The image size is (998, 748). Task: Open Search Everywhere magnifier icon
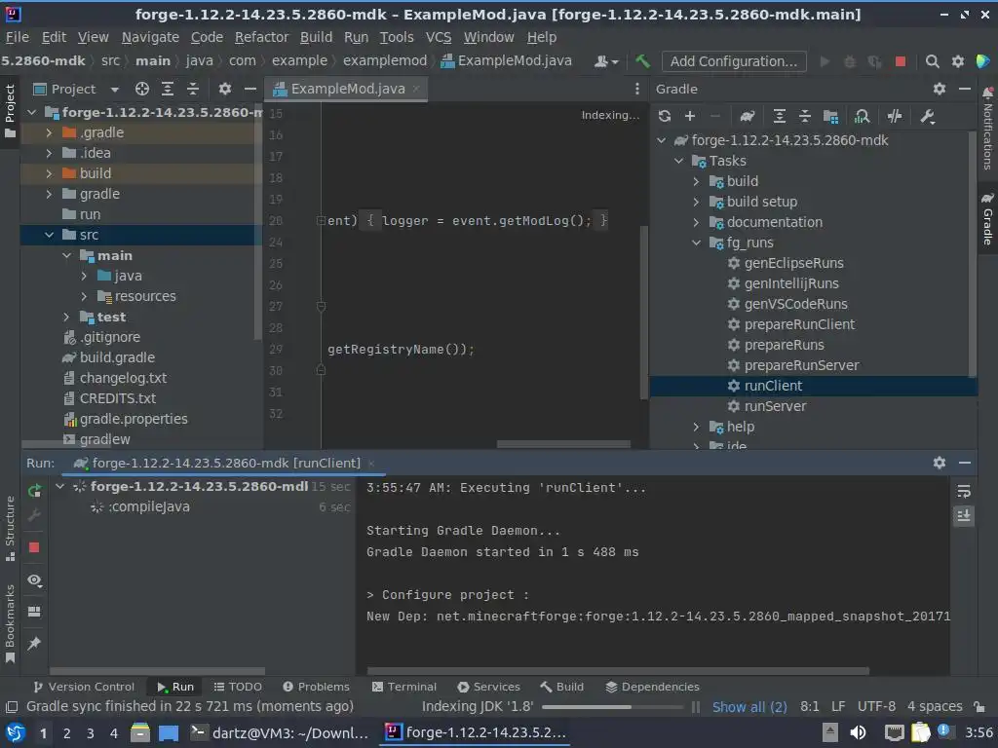click(932, 61)
